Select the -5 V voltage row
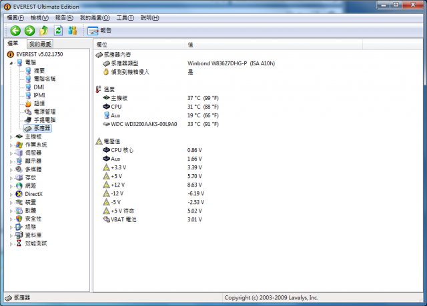Image resolution: width=427 pixels, height=306 pixels. coord(153,203)
